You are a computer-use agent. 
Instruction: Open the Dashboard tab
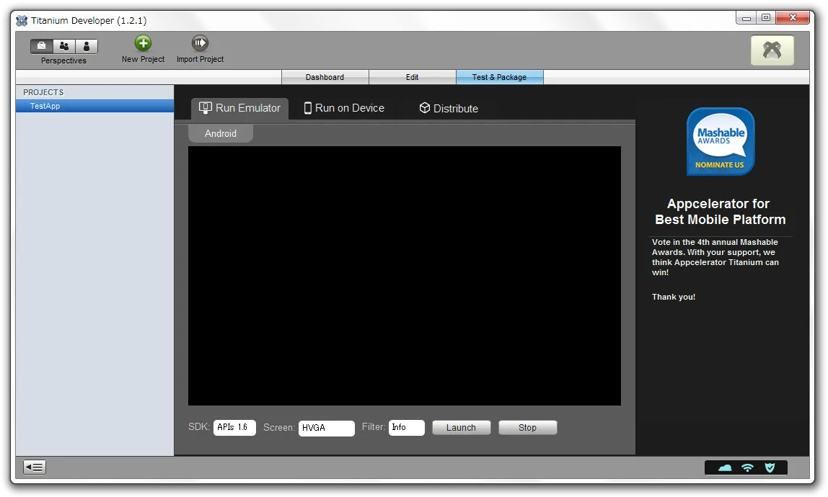[x=325, y=77]
